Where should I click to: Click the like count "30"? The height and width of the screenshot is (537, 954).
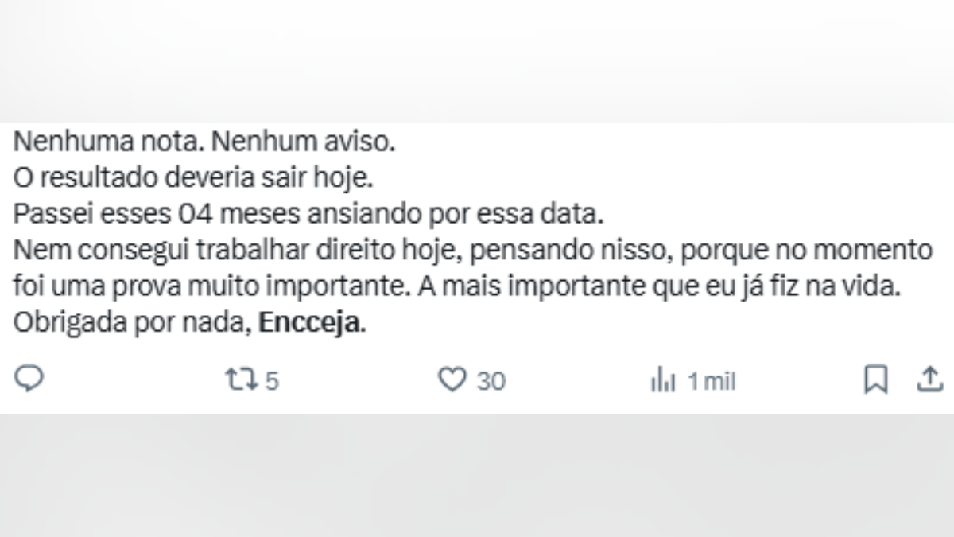pos(491,382)
